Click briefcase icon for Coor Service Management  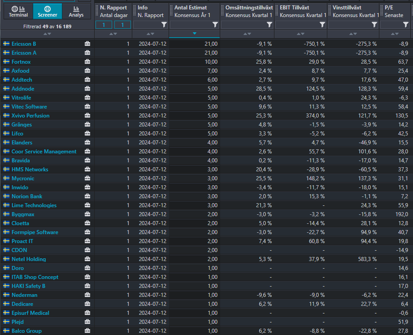click(87, 152)
